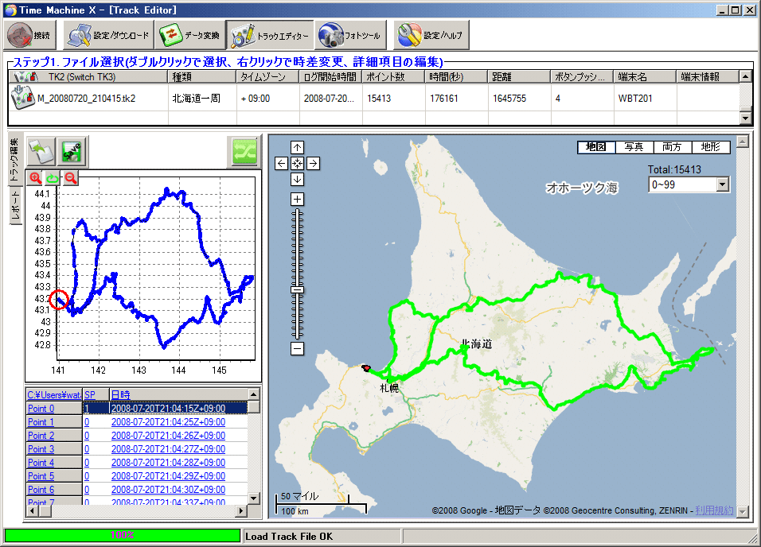This screenshot has width=761, height=547.
Task: Click the ログ開始時間 column header
Action: point(330,76)
